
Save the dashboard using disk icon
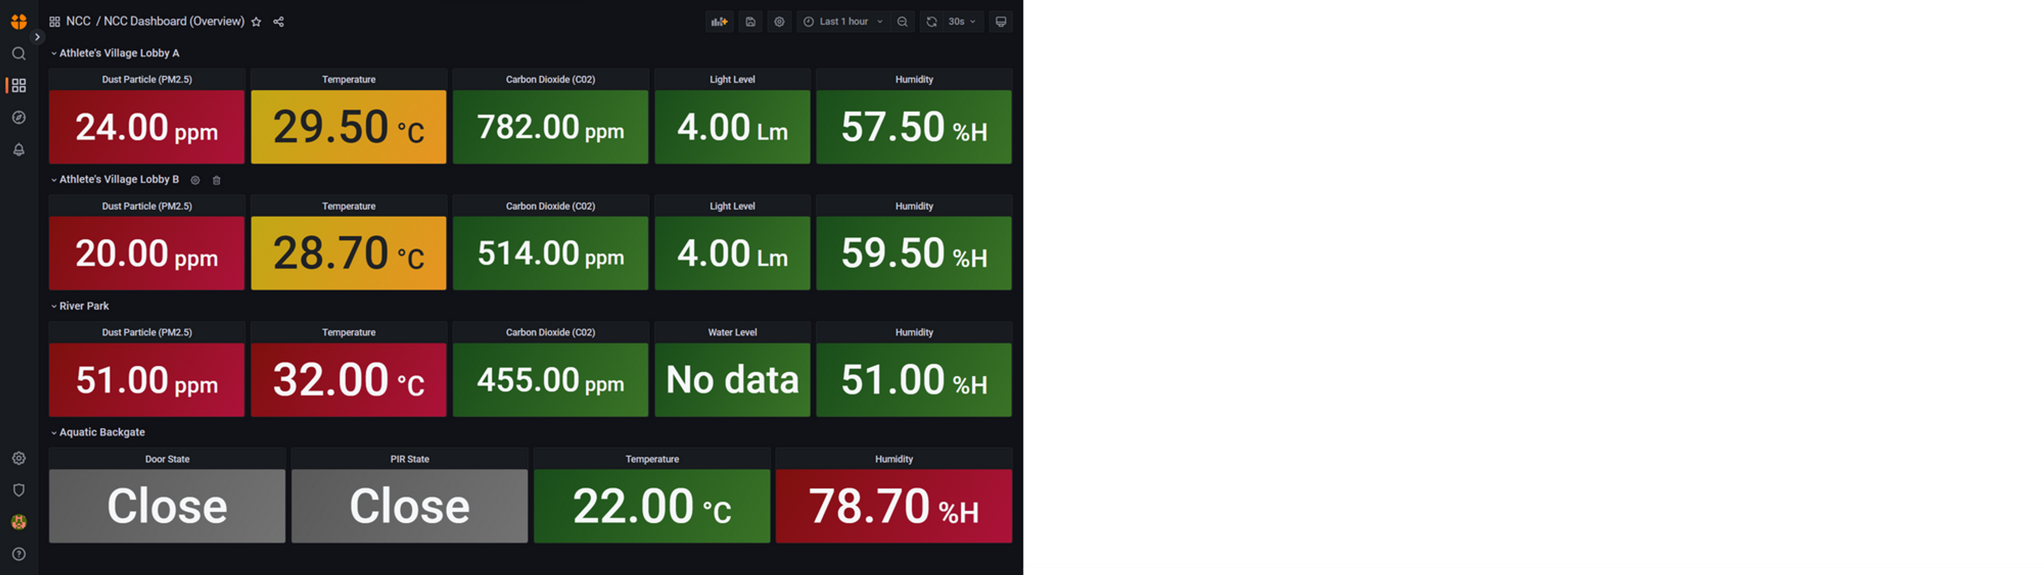[x=750, y=21]
